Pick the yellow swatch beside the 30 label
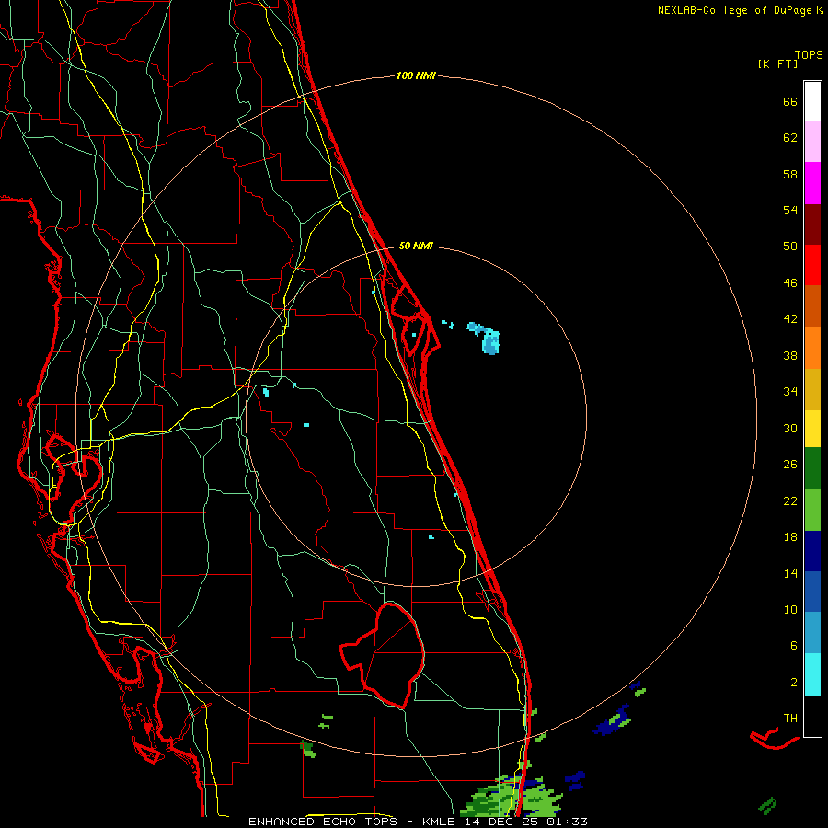 pyautogui.click(x=812, y=429)
